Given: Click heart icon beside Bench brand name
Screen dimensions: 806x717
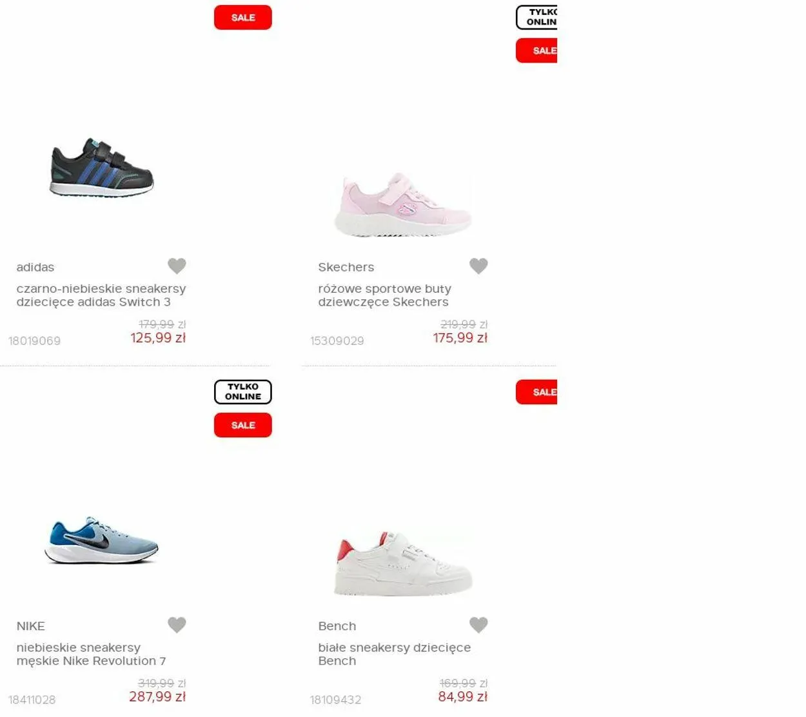Looking at the screenshot, I should click(478, 624).
